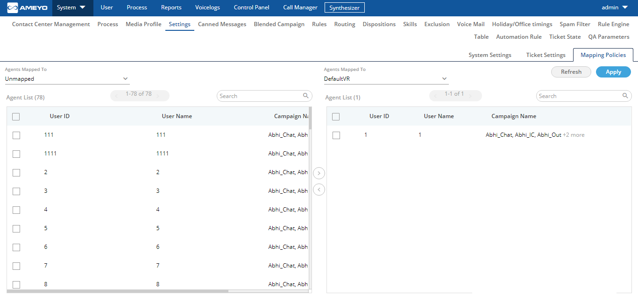
Task: Check the box for user 1111
Action: (16, 154)
